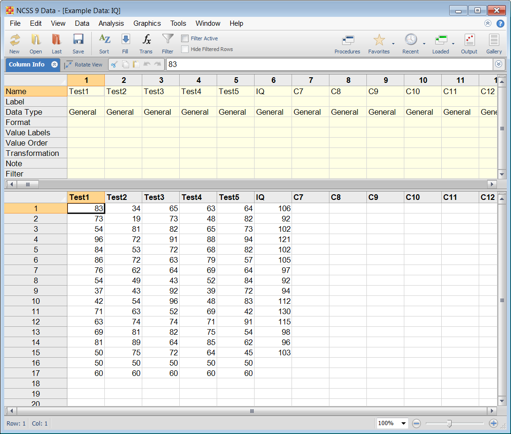This screenshot has height=434, width=511.
Task: Open the Data menu
Action: click(x=82, y=23)
